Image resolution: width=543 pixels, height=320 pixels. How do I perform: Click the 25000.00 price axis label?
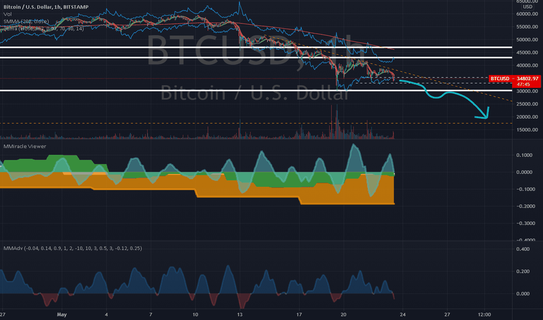[x=527, y=104]
